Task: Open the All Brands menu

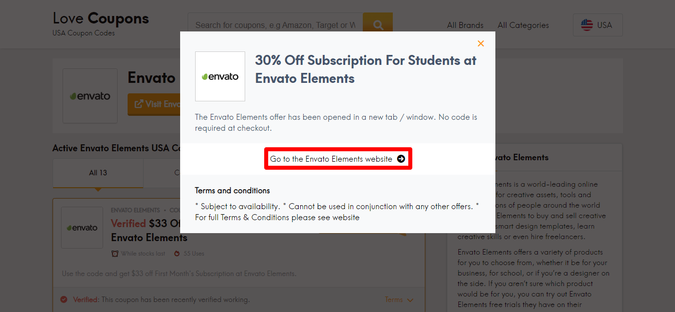Action: tap(464, 25)
